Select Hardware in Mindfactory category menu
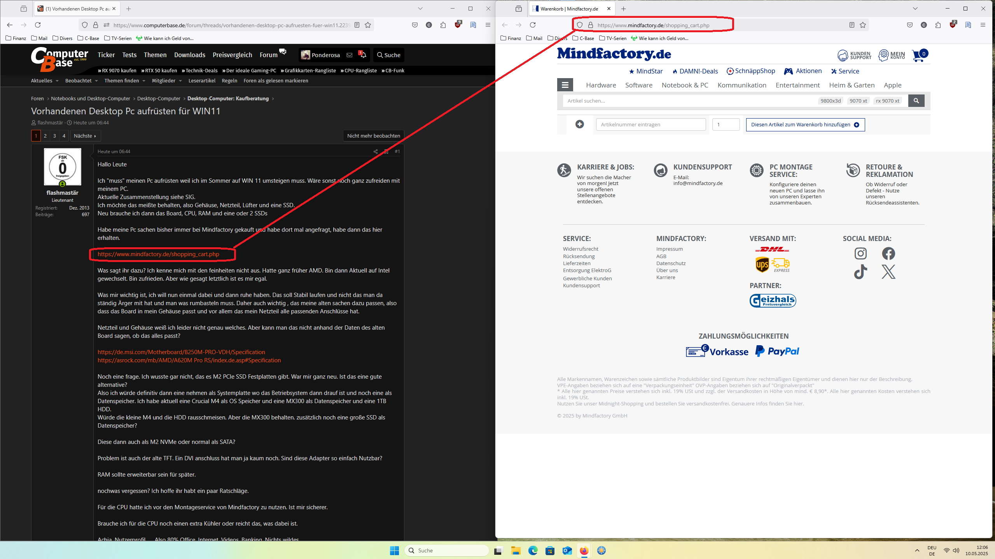 (x=601, y=85)
